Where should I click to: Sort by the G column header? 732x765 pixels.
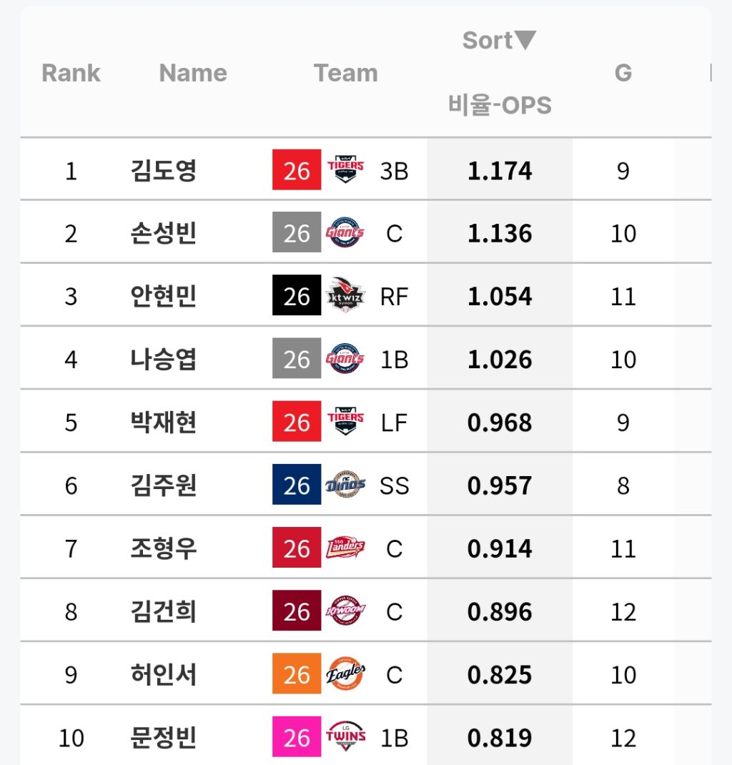[623, 73]
